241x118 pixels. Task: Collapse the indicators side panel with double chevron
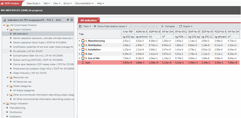(x=68, y=20)
